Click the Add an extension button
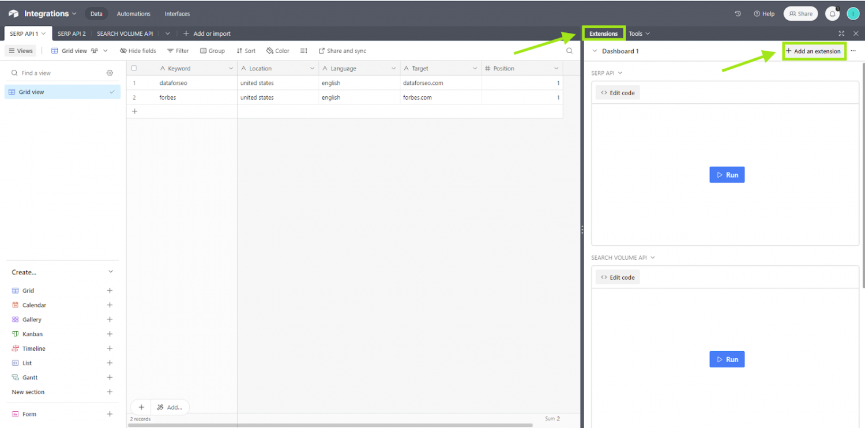 pyautogui.click(x=814, y=51)
